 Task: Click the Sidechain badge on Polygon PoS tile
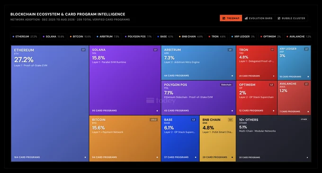point(226,85)
